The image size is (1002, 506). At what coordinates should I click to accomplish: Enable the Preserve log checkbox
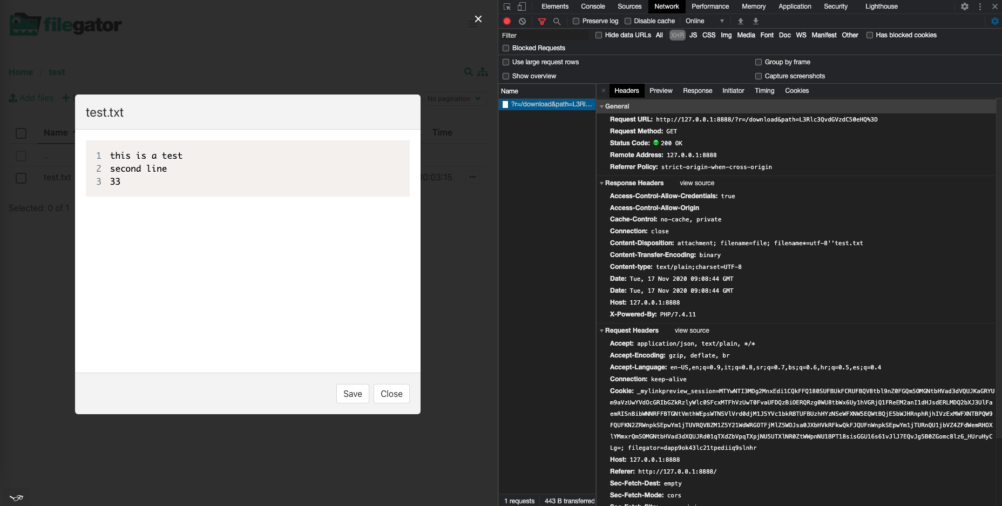point(576,21)
